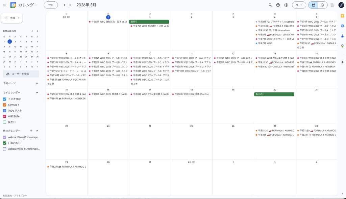
Task: Toggle the WBC2026 calendar checkbox
Action: tap(4, 116)
